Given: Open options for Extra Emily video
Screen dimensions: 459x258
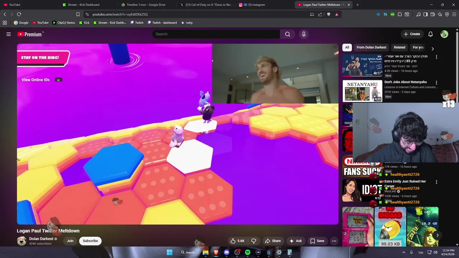Looking at the screenshot, I should click(436, 182).
